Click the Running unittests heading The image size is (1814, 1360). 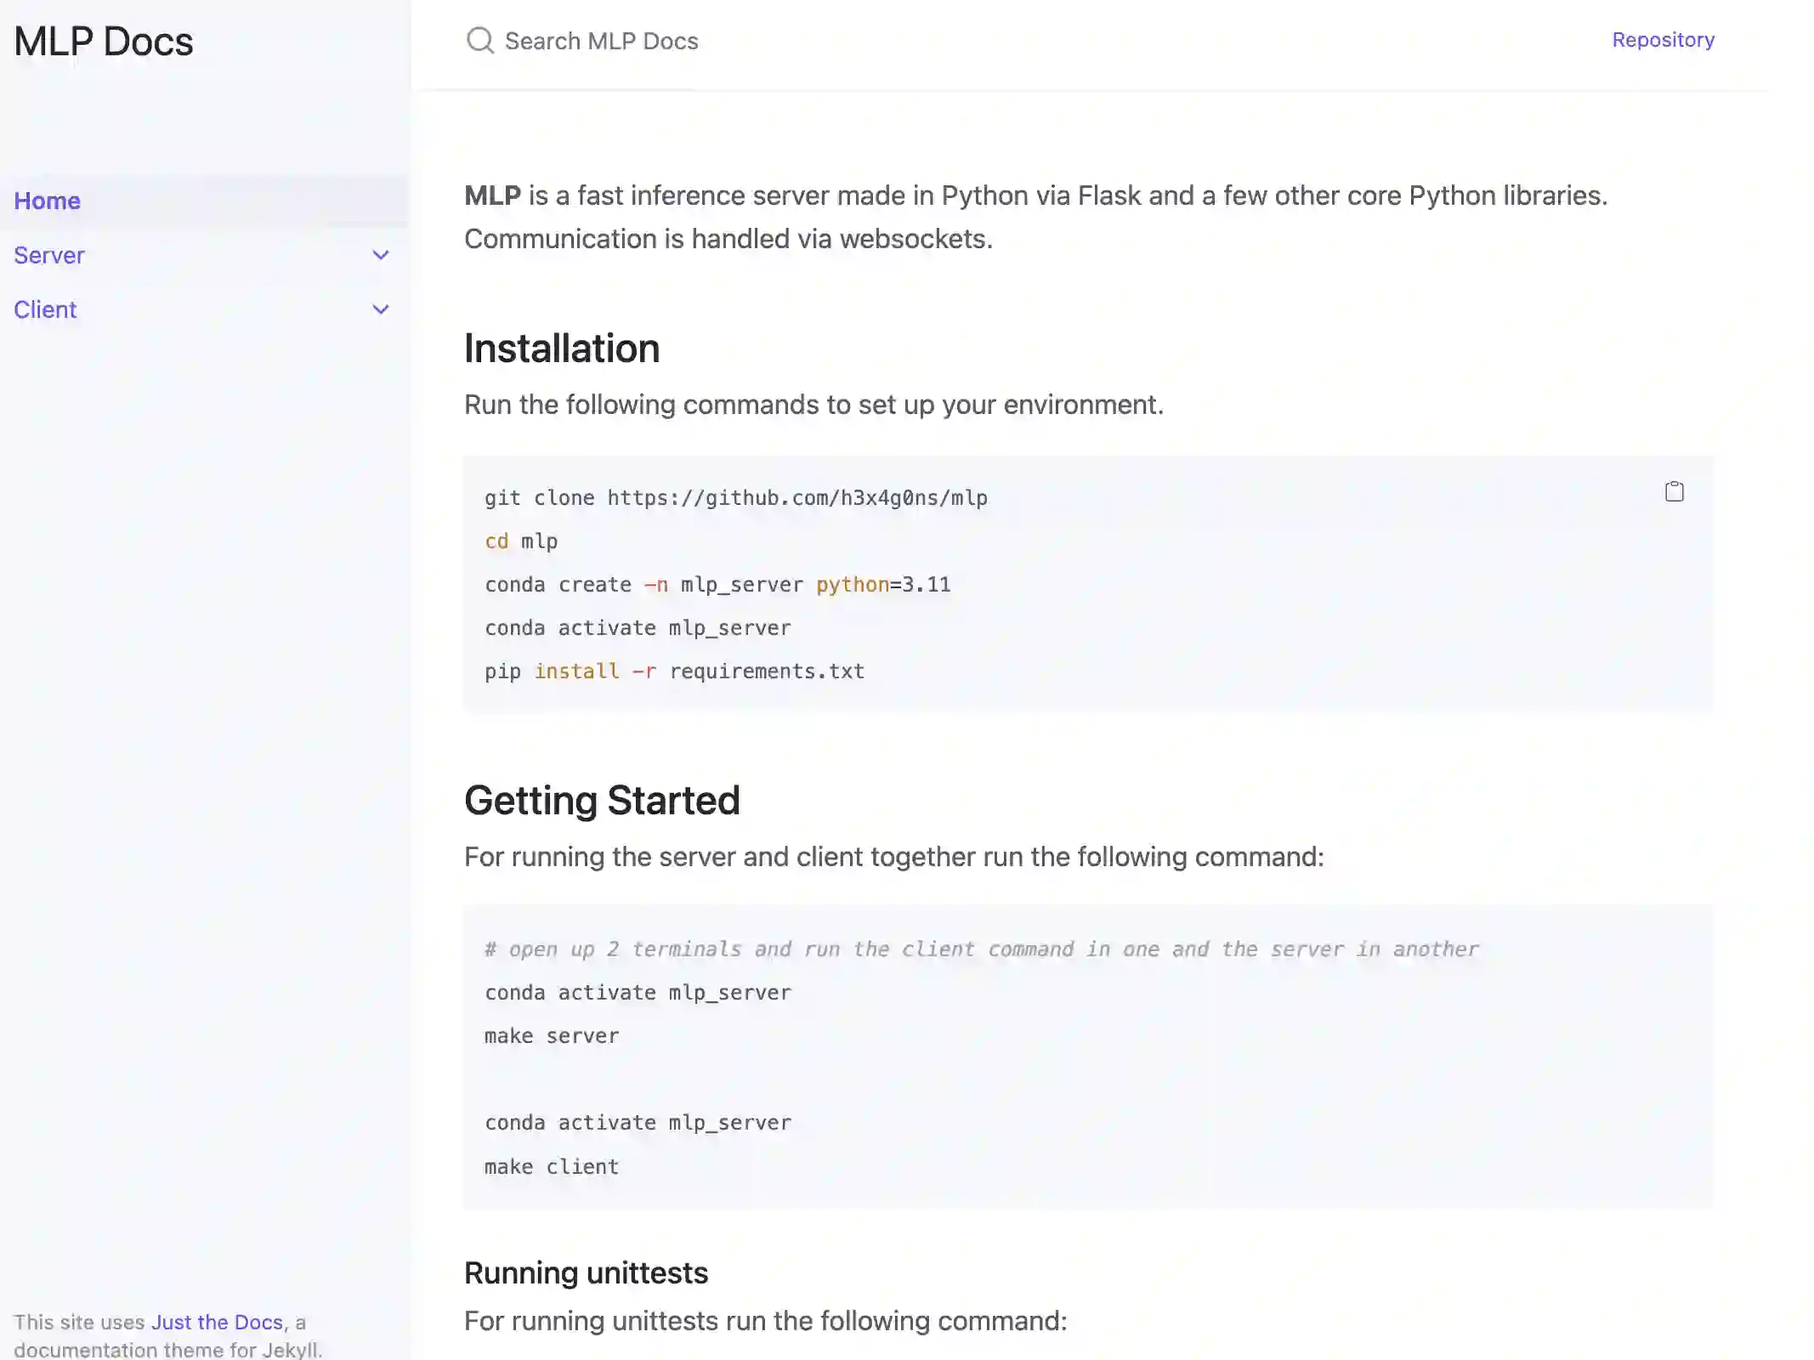(x=586, y=1272)
